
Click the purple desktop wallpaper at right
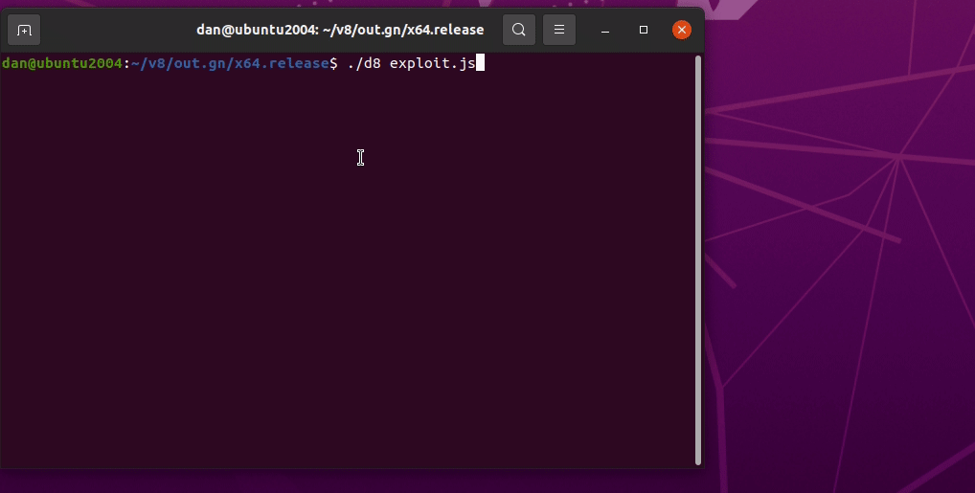[x=843, y=287]
